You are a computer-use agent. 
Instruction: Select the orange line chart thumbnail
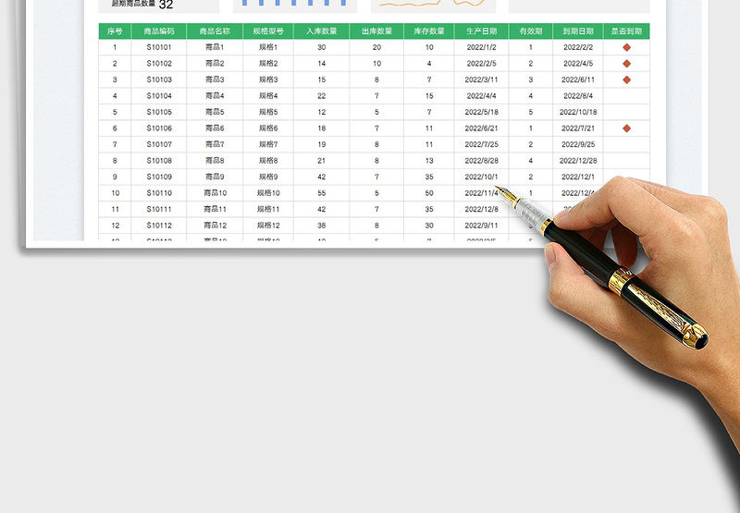(433, 5)
